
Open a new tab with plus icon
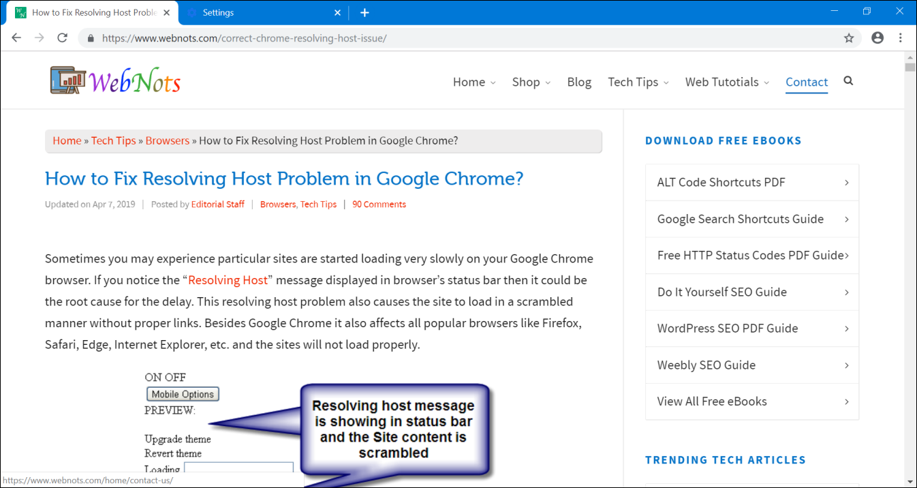(x=364, y=13)
